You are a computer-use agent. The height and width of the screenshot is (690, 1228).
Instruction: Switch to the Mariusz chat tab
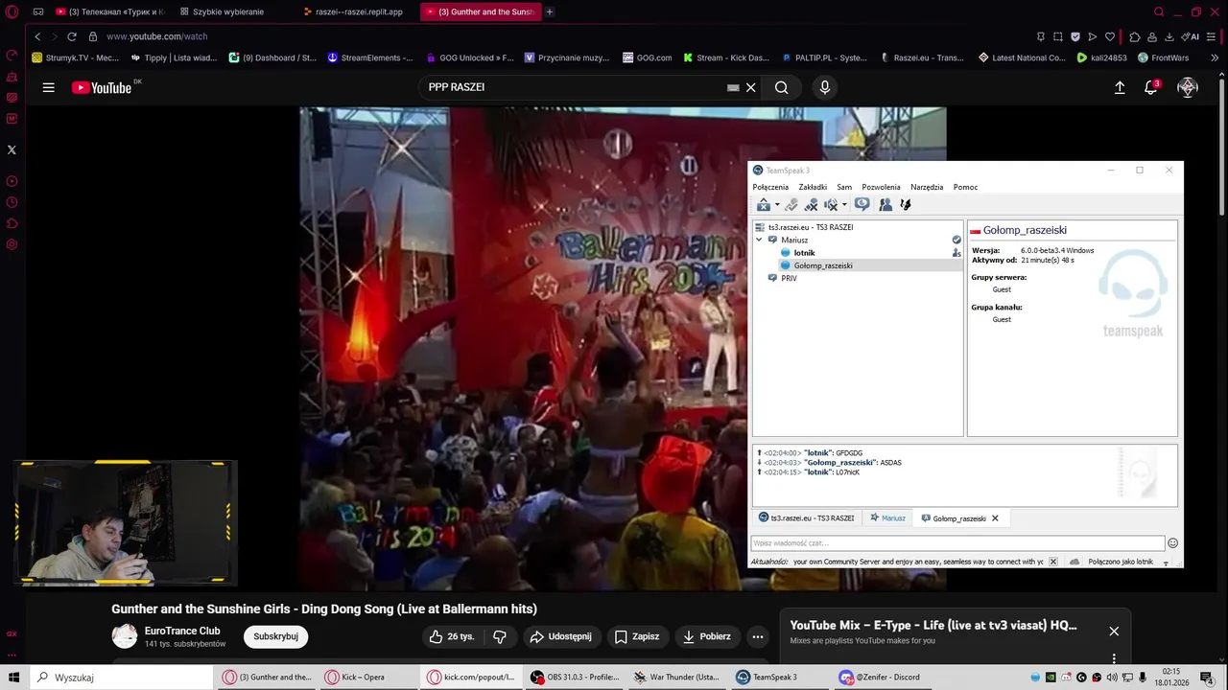[887, 518]
